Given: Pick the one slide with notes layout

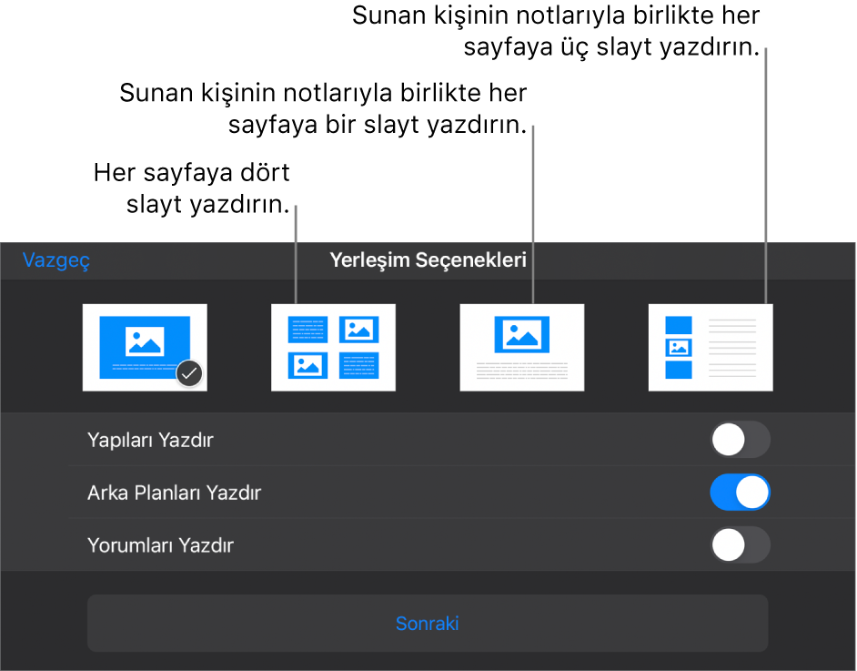Looking at the screenshot, I should (x=522, y=347).
